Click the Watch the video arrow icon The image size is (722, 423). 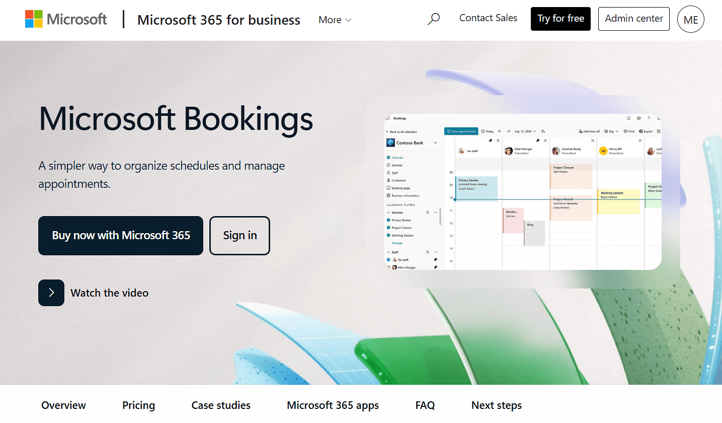tap(51, 293)
